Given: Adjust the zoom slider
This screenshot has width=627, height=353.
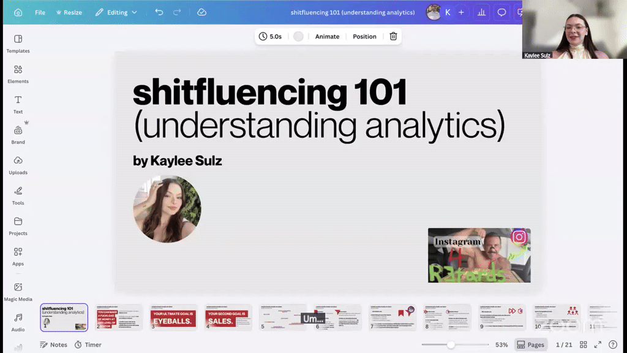Looking at the screenshot, I should coord(451,344).
